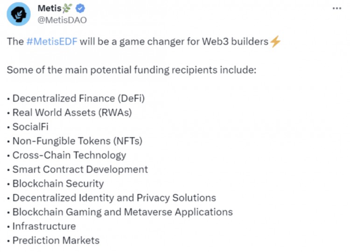The width and height of the screenshot is (350, 252).
Task: Click Decentralized Identity and Privacy Solutions text
Action: (114, 198)
